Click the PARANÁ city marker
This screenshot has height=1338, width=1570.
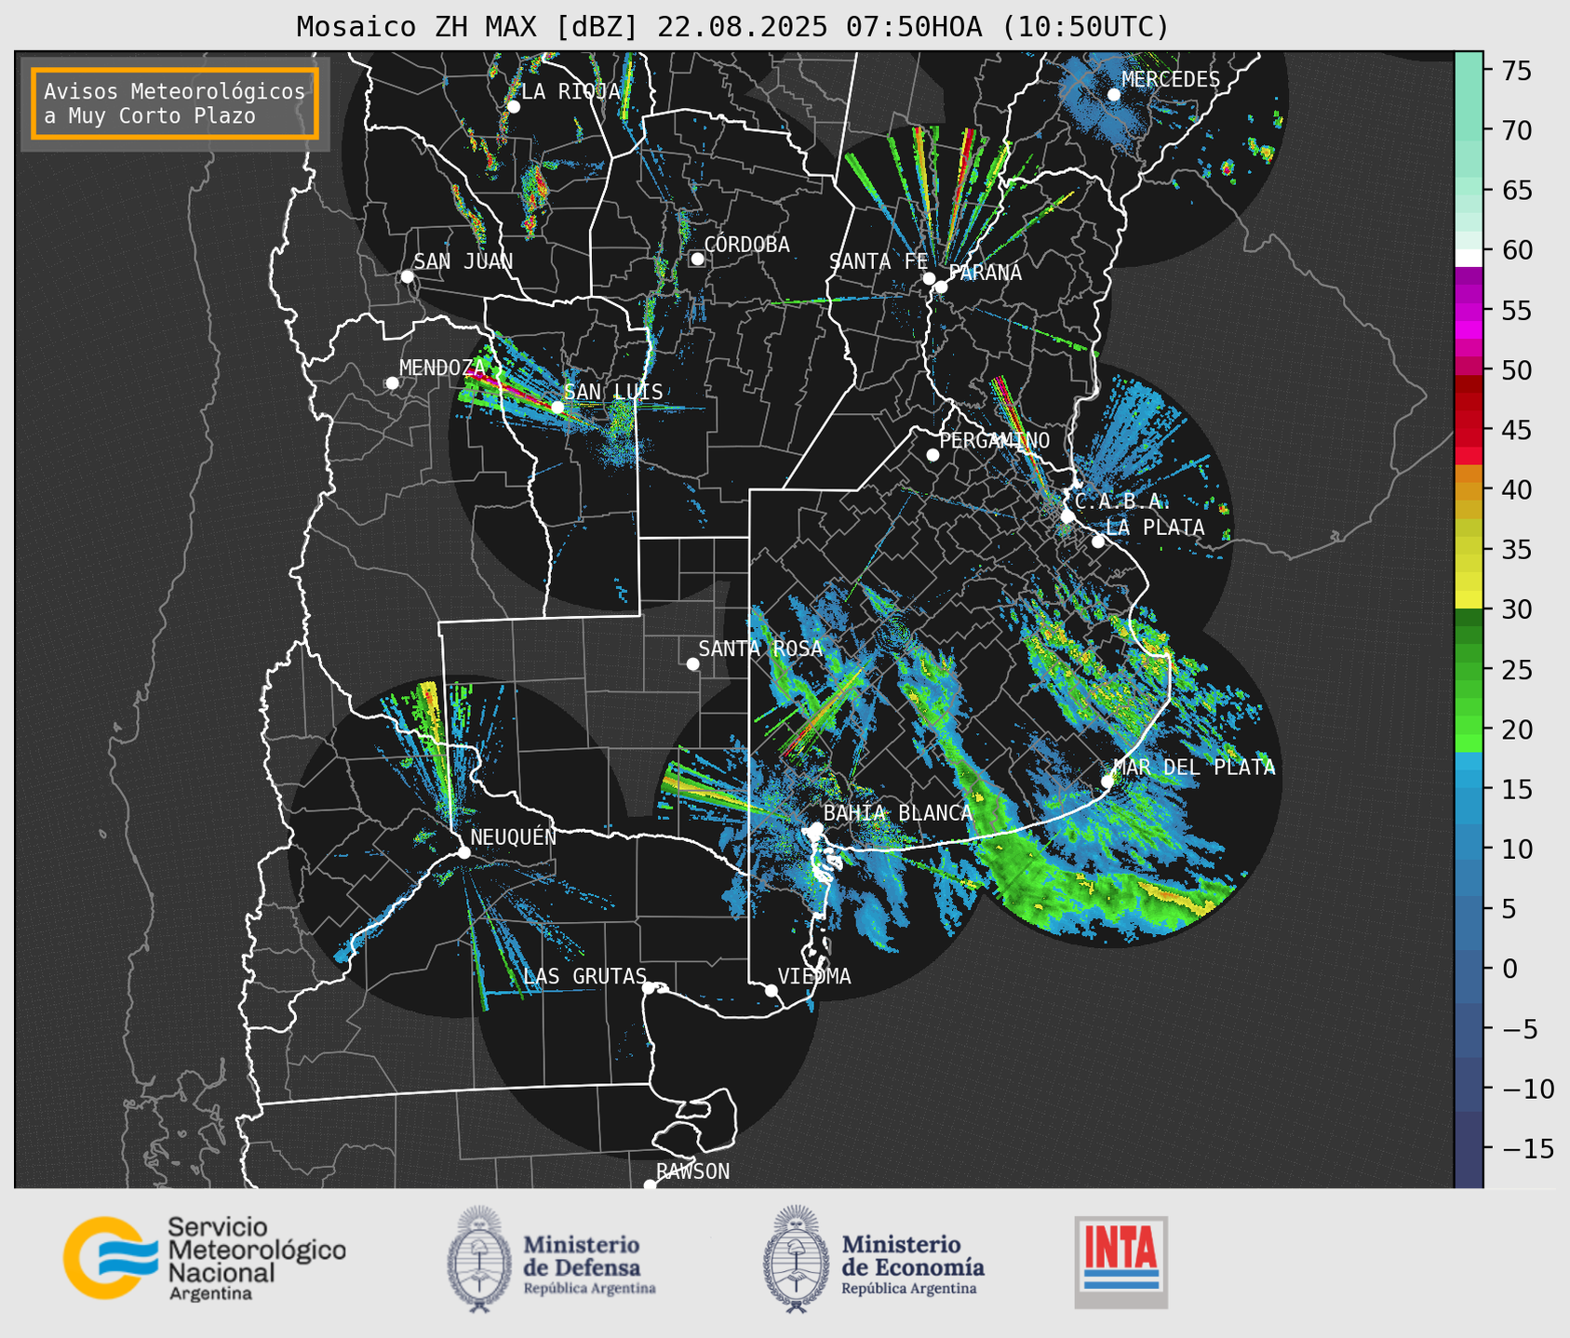[x=941, y=287]
